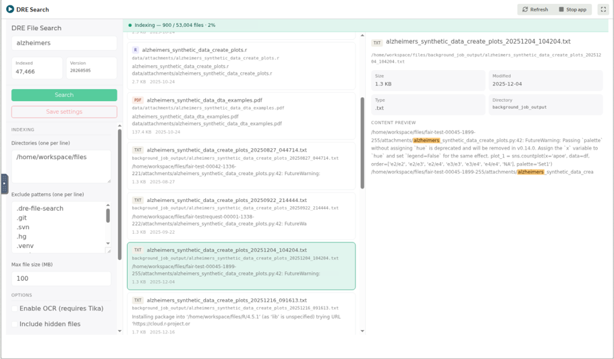
Task: Enable OCR (requires Tika) checkbox
Action: 15,308
